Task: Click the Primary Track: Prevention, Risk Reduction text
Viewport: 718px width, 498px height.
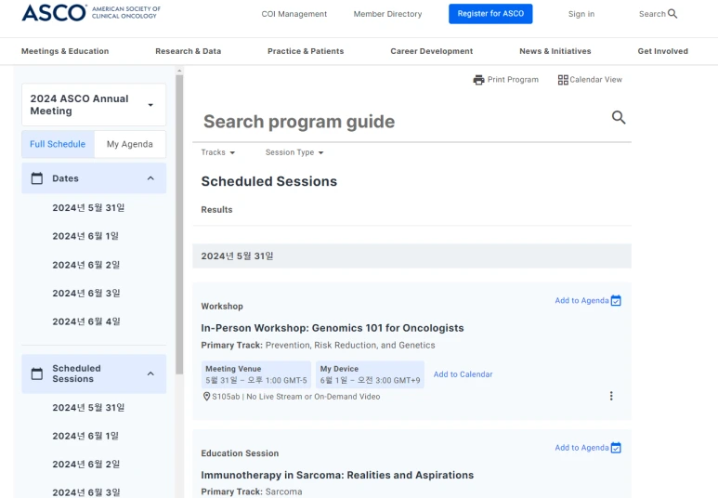Action: pyautogui.click(x=318, y=345)
